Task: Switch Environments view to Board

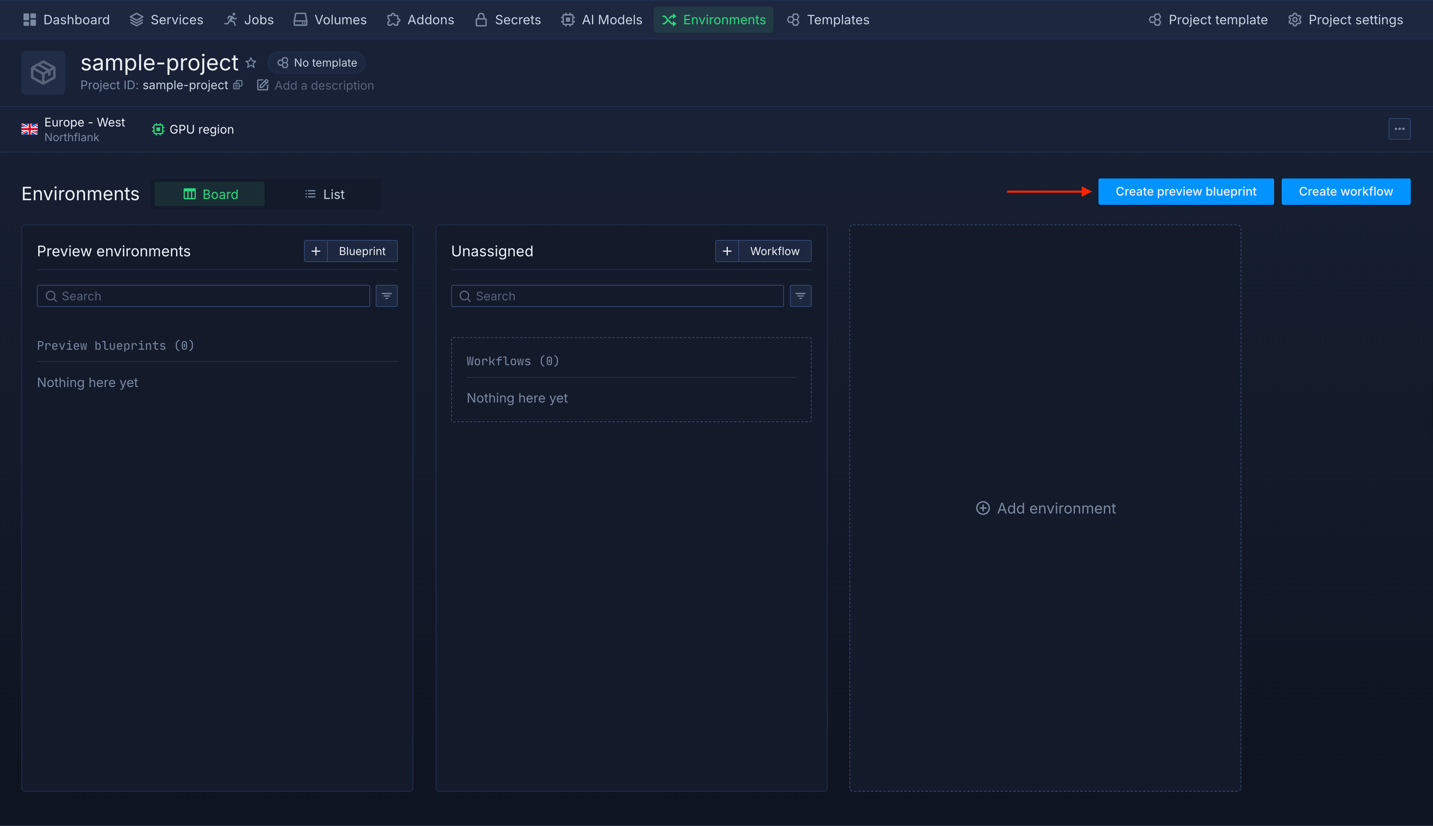Action: pyautogui.click(x=209, y=194)
